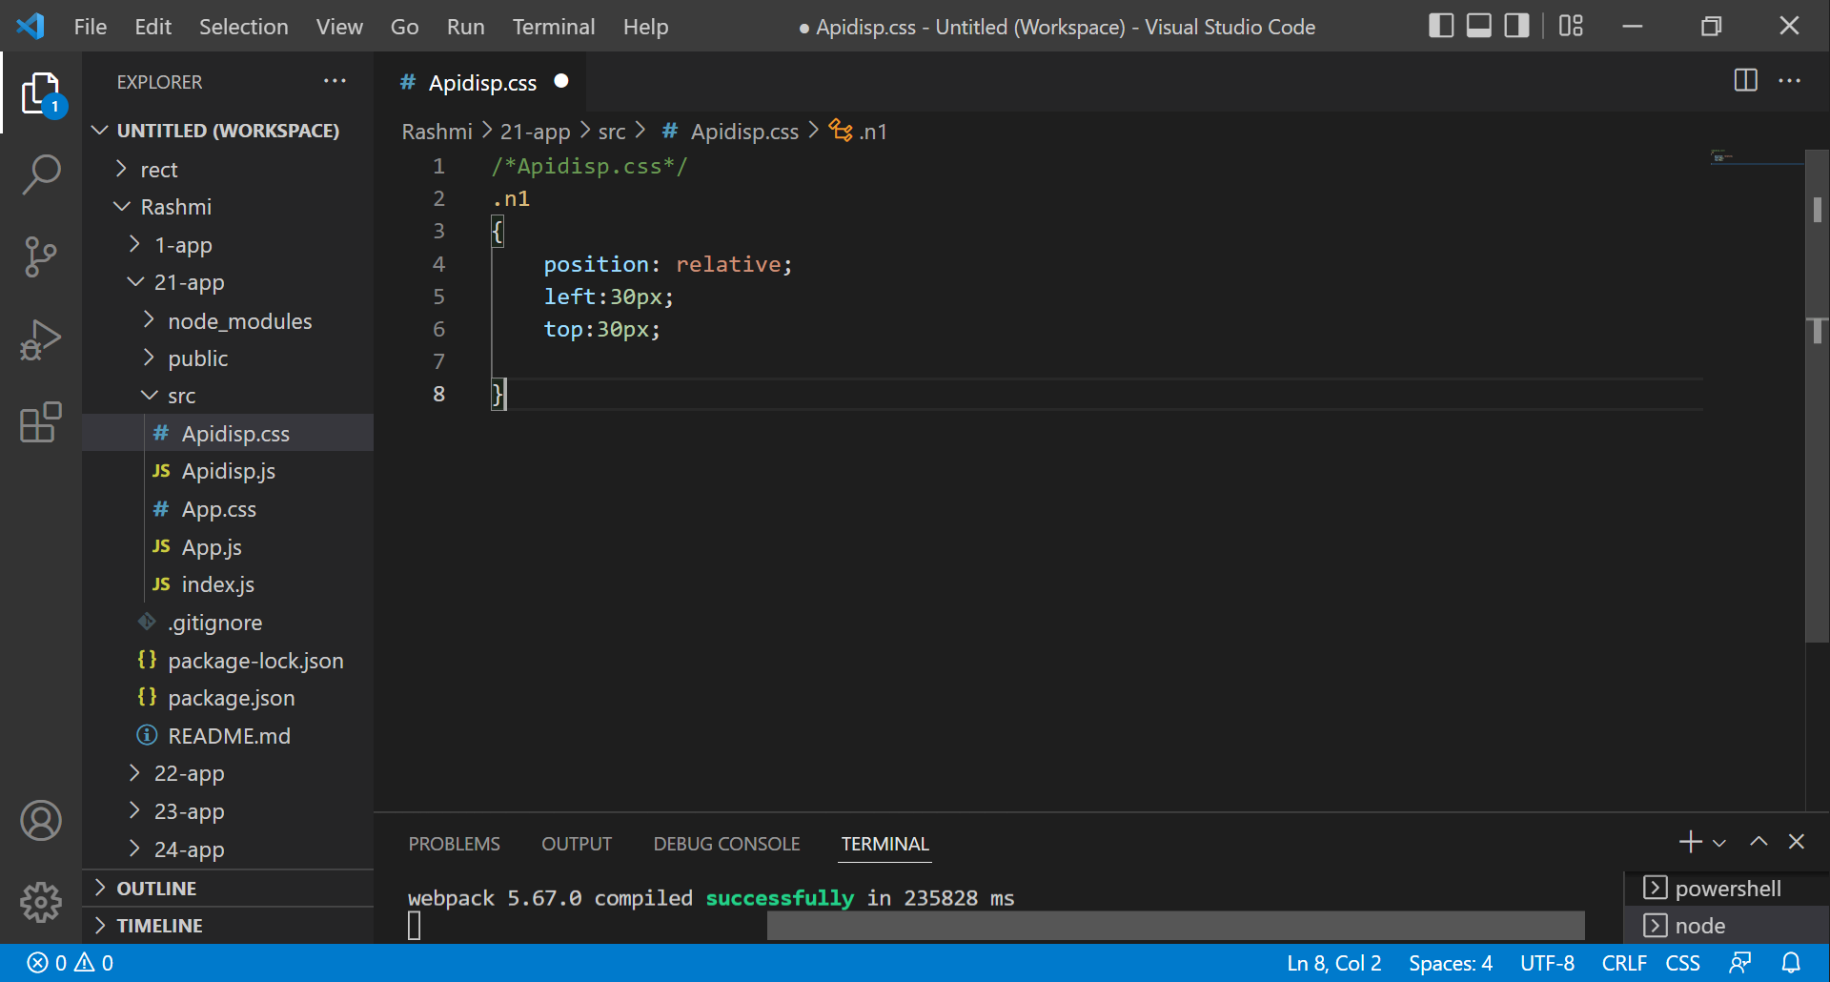This screenshot has width=1830, height=982.
Task: Open Apidisp.js in explorer
Action: click(x=229, y=471)
